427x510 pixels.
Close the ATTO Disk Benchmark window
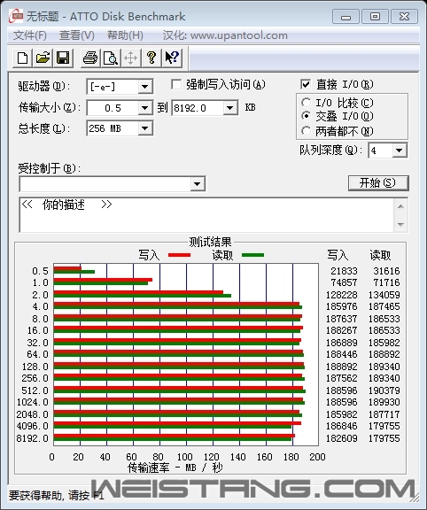pos(404,17)
